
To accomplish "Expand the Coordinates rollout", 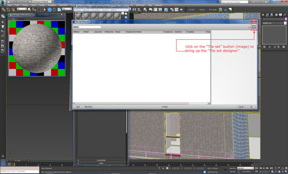I will click(102, 160).
